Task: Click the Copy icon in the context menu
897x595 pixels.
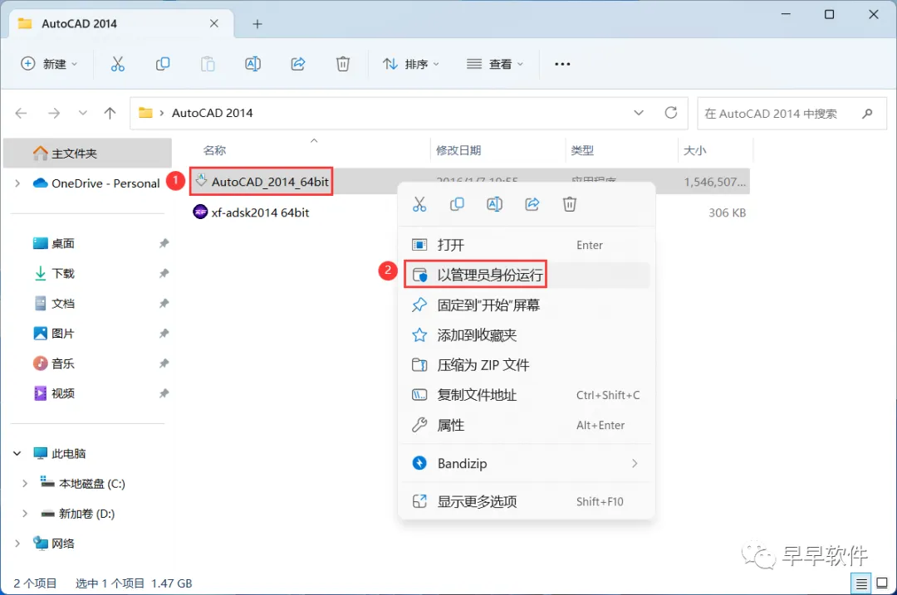Action: (457, 204)
